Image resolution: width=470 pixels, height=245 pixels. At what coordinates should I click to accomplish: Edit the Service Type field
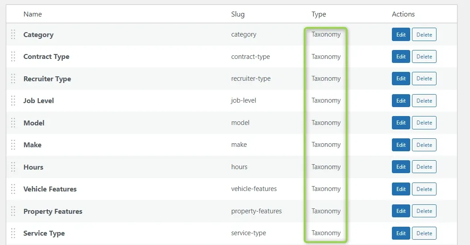[401, 233]
